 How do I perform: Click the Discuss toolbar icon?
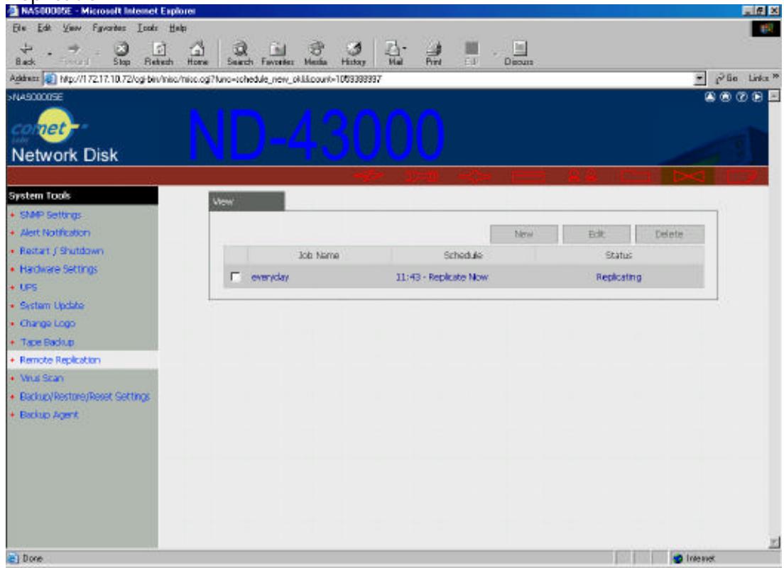pyautogui.click(x=519, y=54)
